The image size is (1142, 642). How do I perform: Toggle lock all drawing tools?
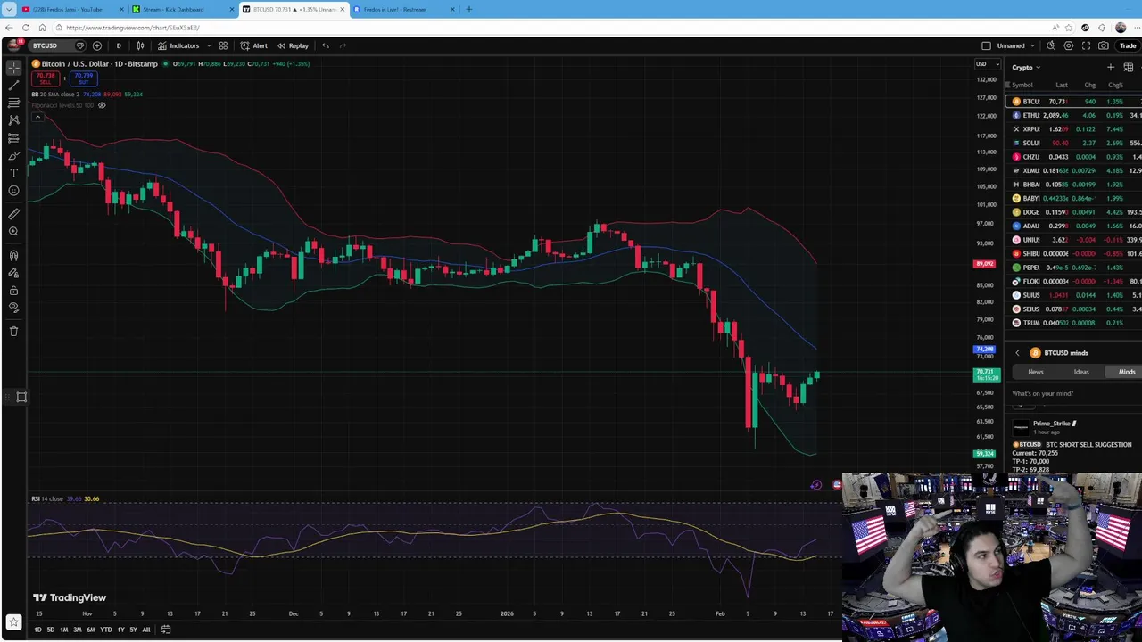pos(13,291)
